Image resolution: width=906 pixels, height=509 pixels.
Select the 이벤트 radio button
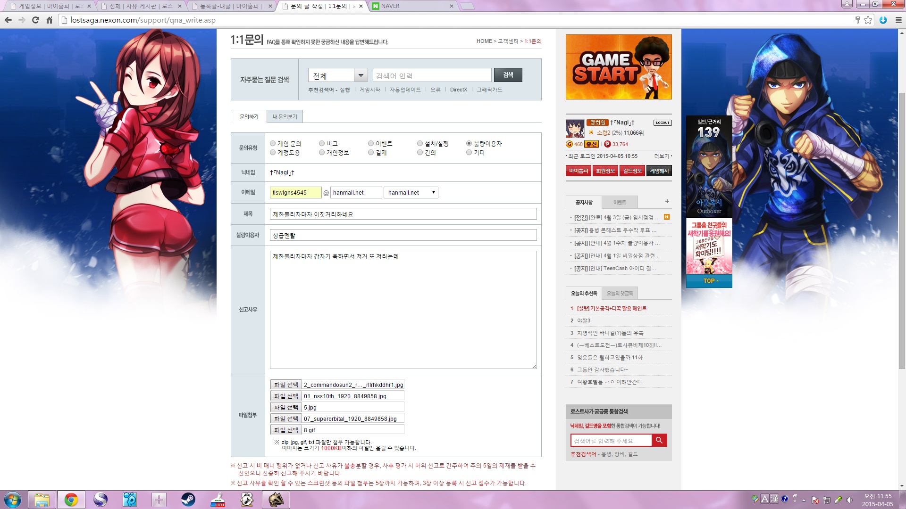click(371, 143)
